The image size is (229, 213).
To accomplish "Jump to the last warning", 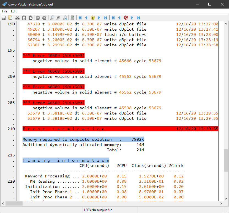I will pyautogui.click(x=105, y=18).
